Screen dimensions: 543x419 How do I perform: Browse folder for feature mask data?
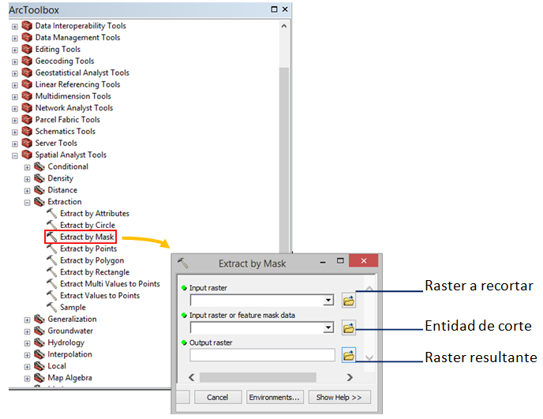click(x=348, y=327)
